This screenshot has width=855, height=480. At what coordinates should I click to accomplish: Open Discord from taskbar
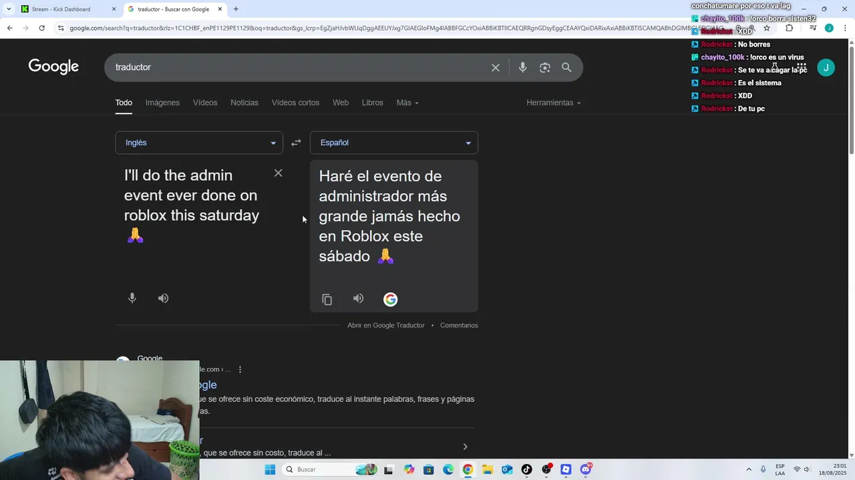pos(586,469)
